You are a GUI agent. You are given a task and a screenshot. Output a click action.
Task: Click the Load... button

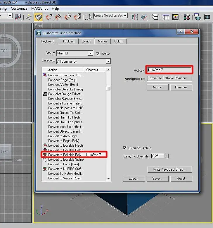tap(134, 179)
